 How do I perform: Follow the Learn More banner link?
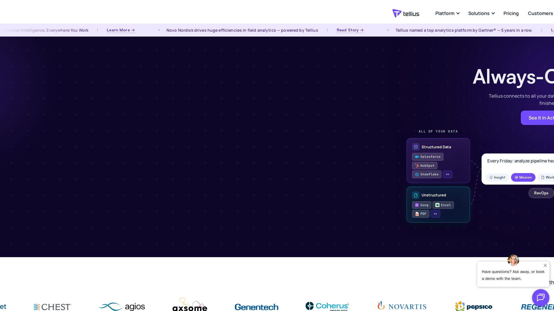(121, 30)
